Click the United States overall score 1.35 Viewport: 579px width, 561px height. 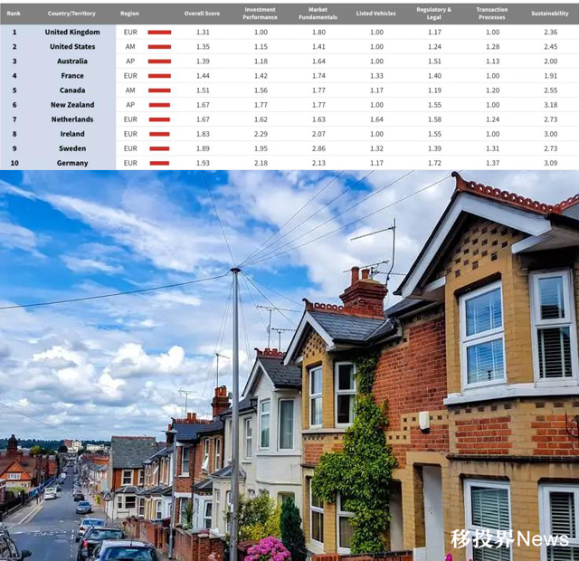[x=203, y=46]
